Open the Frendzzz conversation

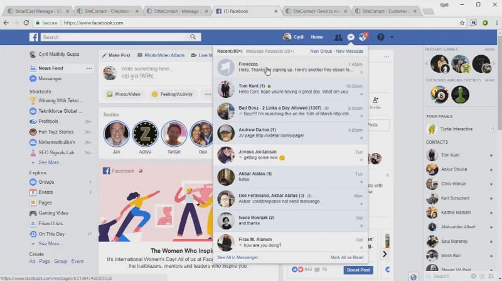tap(291, 67)
